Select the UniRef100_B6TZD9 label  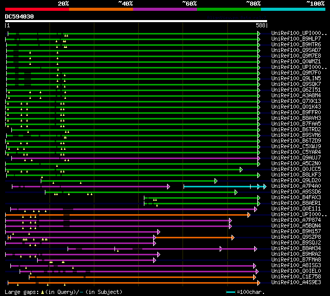click(x=296, y=141)
